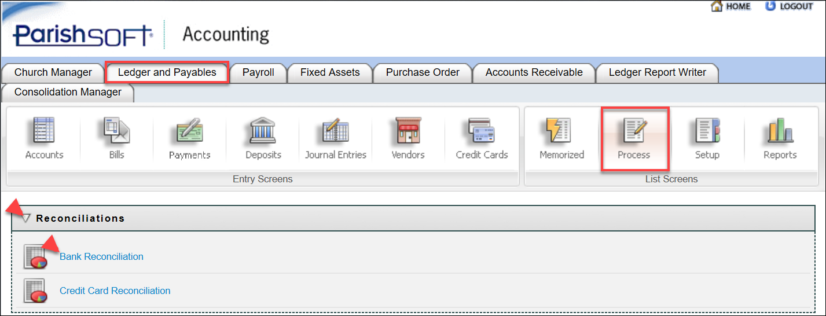Select the Process icon

(x=634, y=131)
